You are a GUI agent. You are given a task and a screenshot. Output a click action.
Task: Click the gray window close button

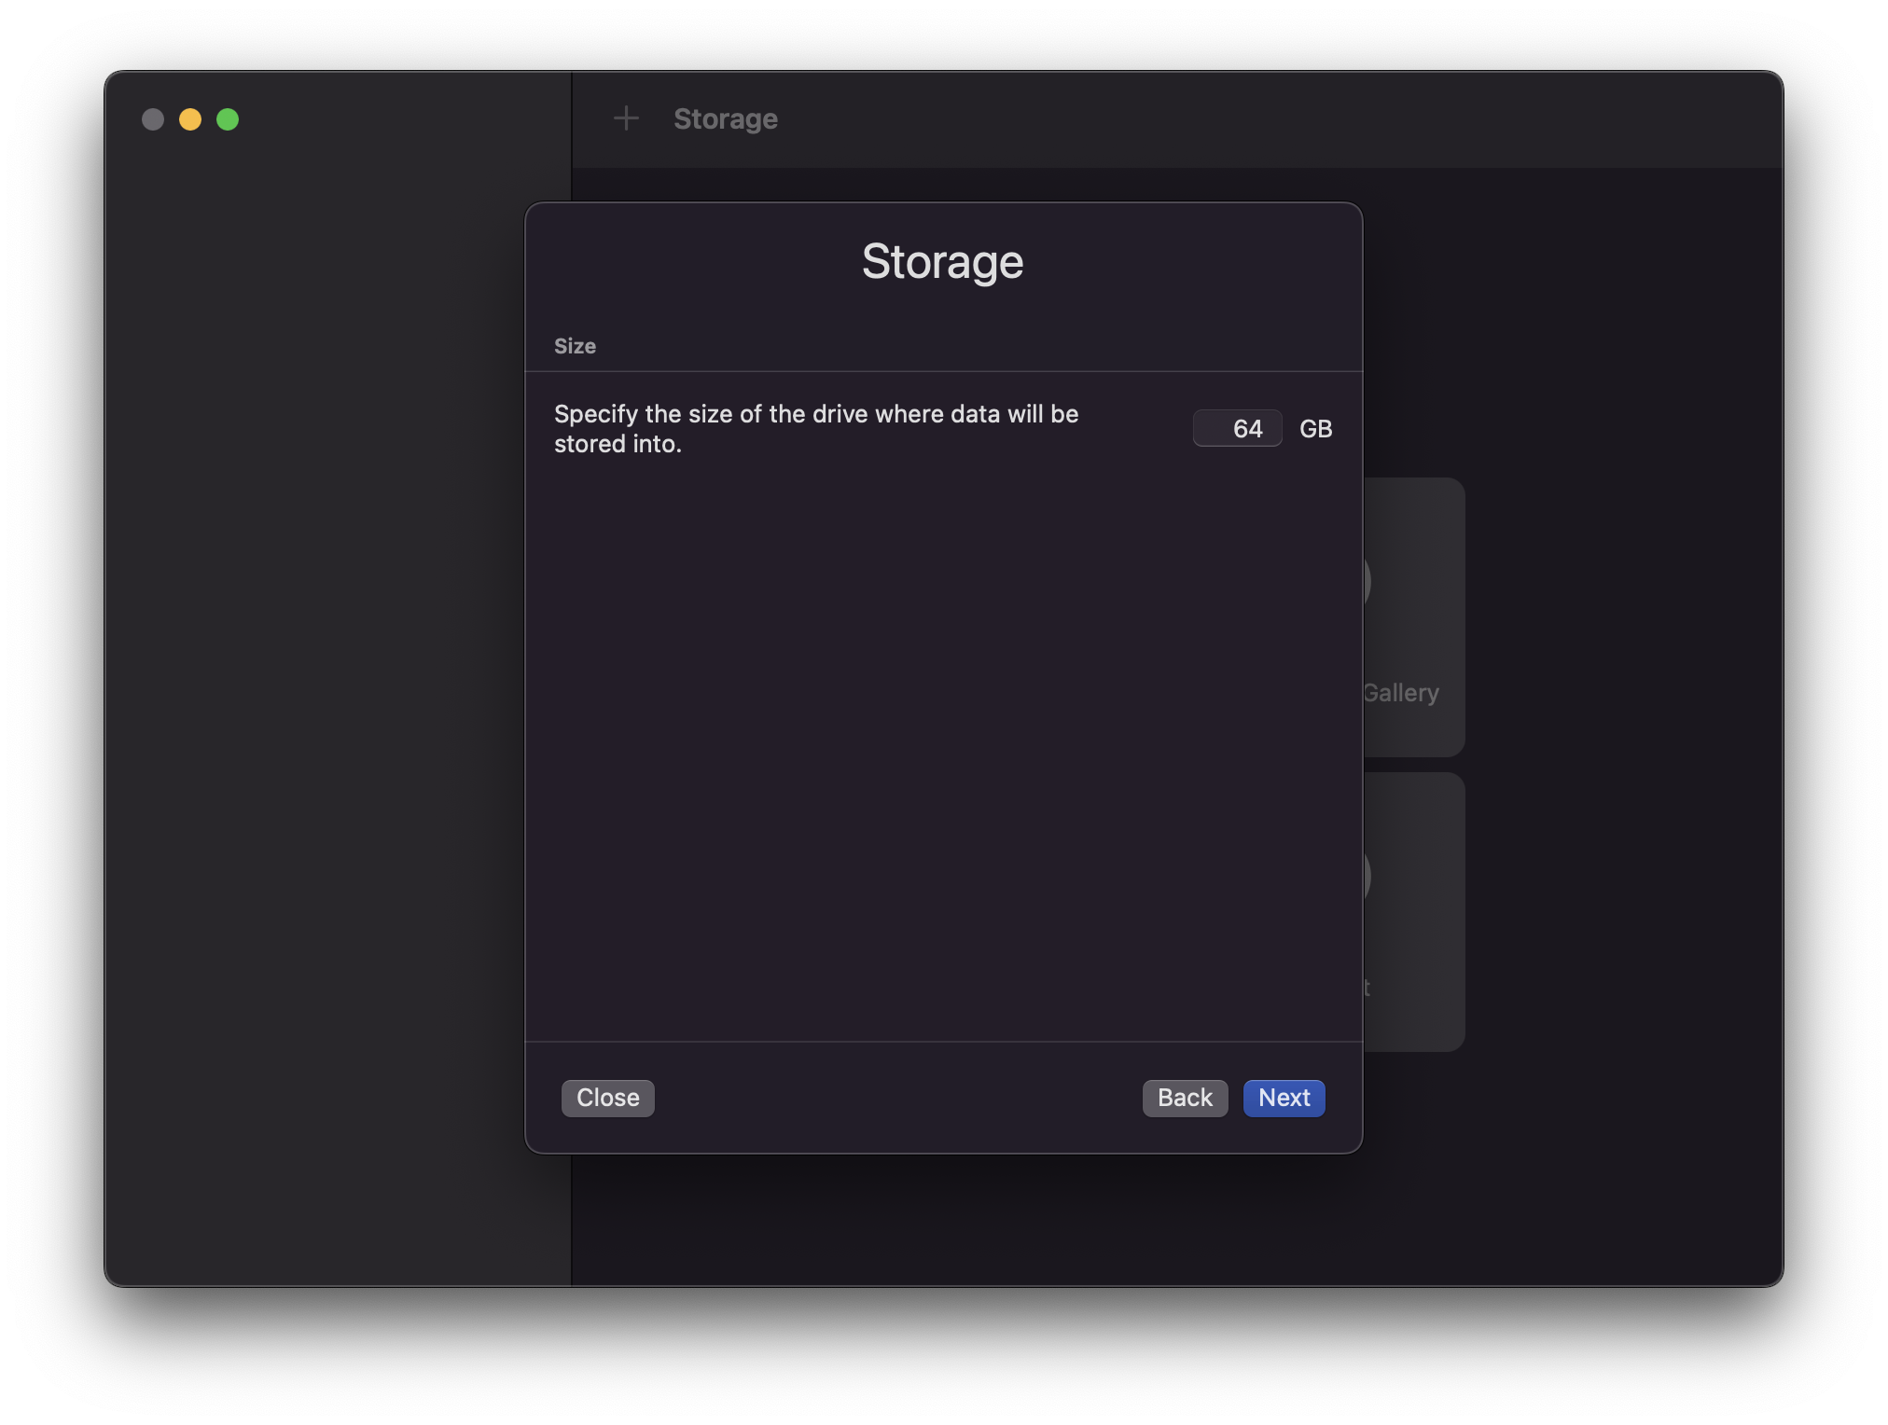point(153,119)
